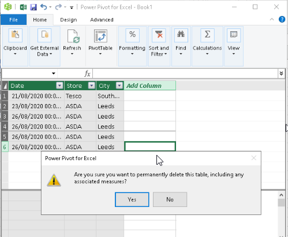Click the fx insert function icon

pos(87,73)
